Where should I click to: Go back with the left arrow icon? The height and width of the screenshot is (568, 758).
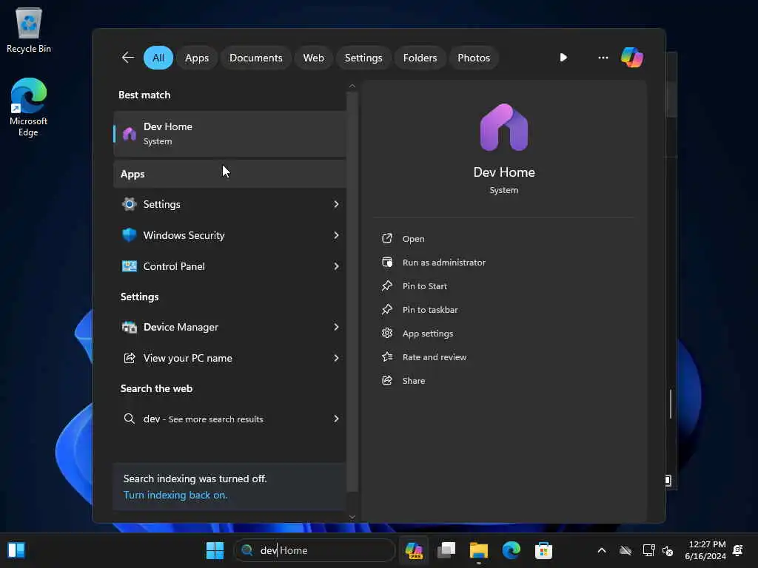tap(128, 58)
